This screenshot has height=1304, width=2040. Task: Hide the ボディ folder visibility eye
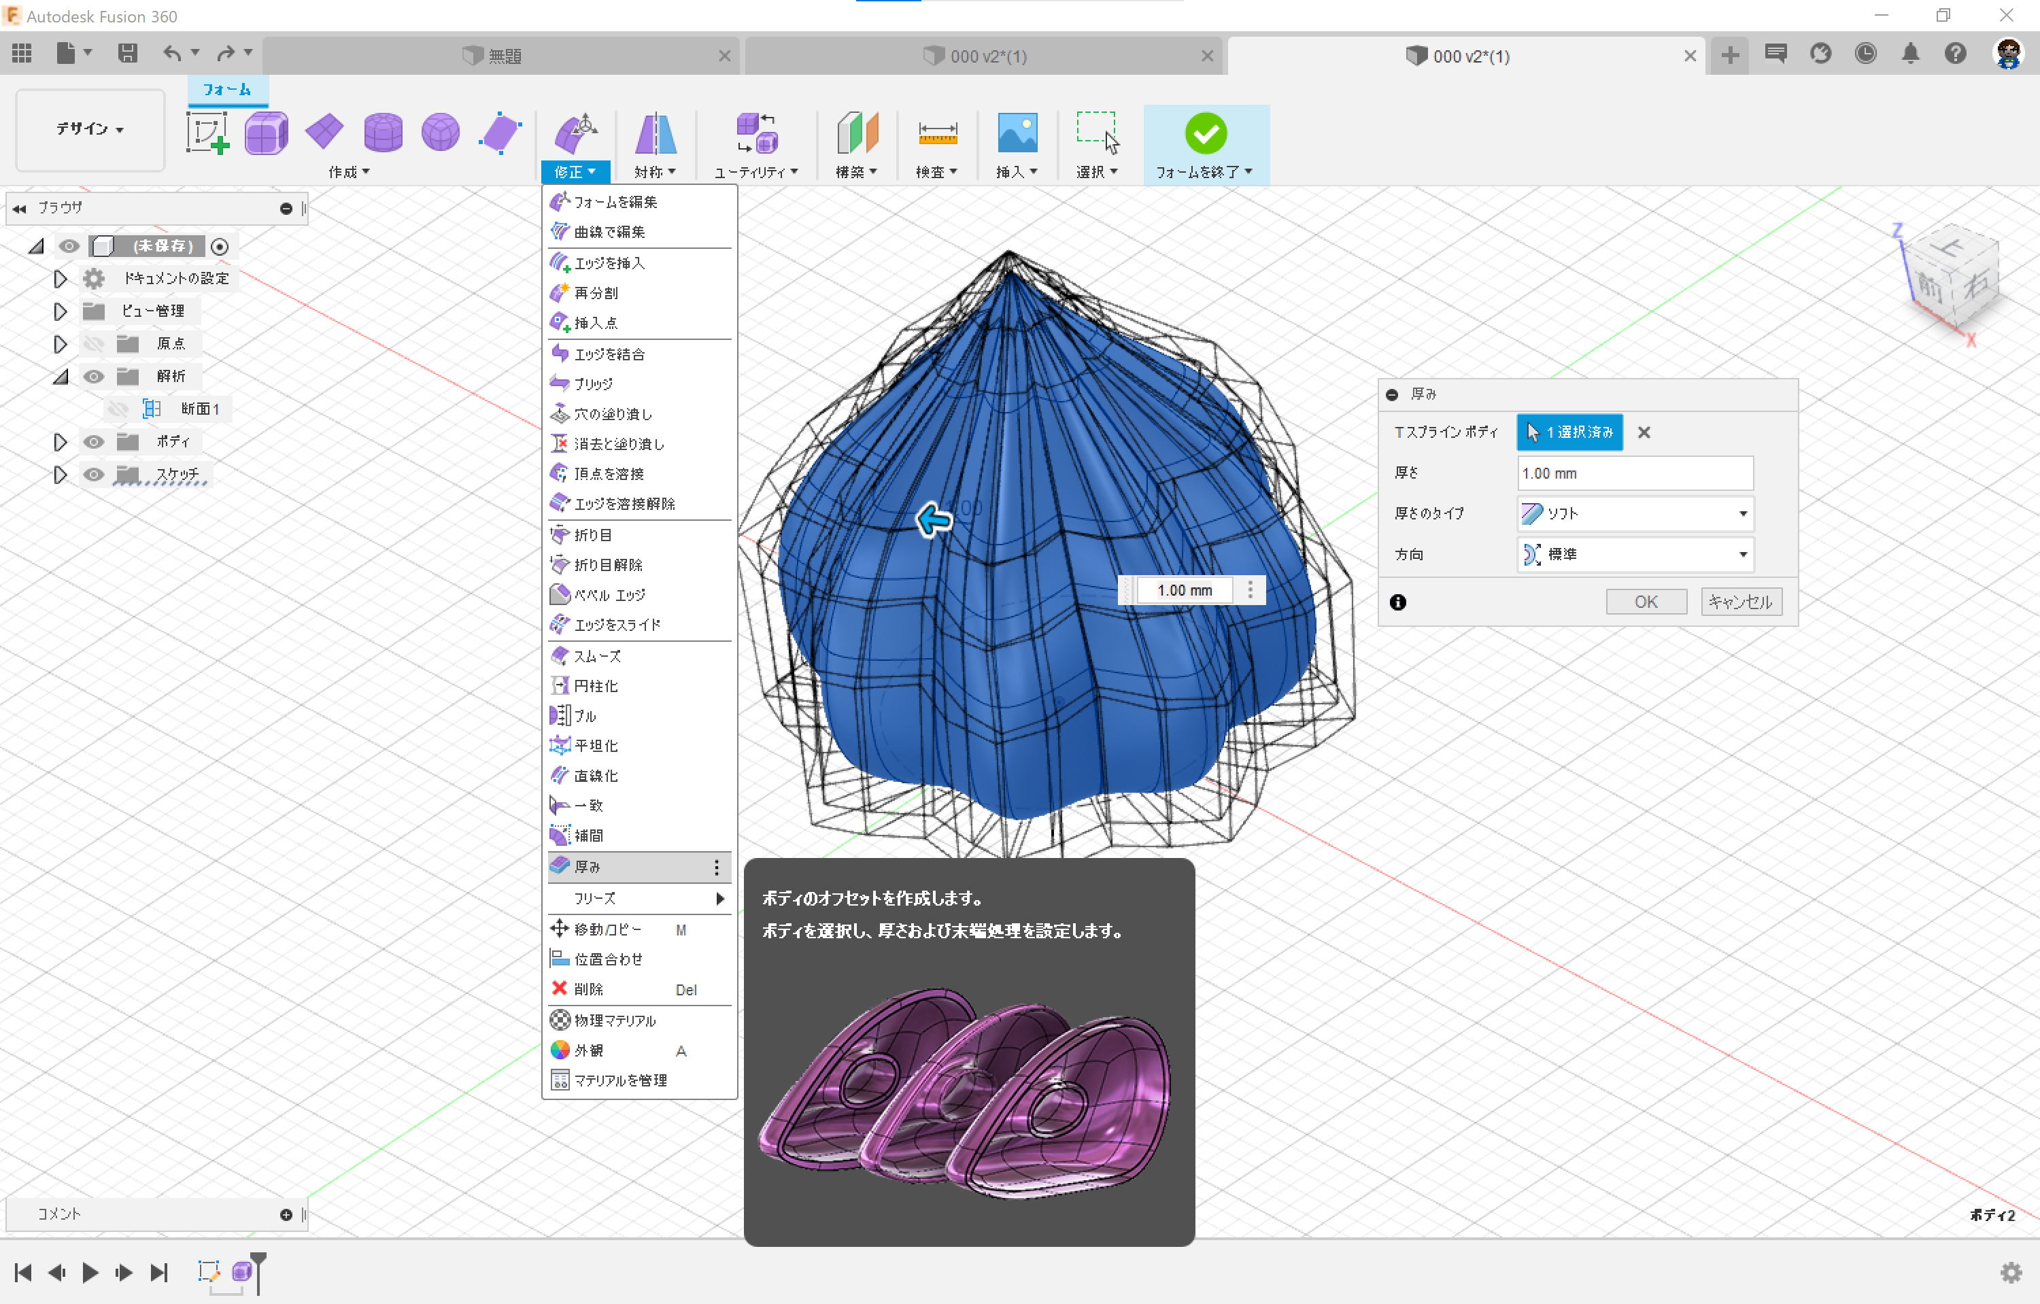coord(93,442)
